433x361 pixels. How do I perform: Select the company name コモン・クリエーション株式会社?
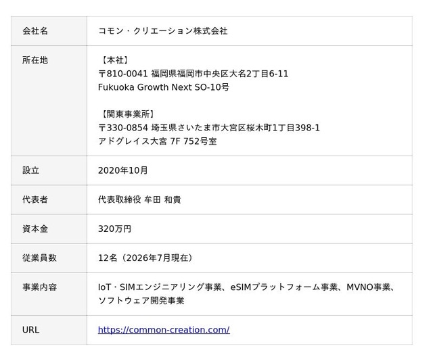pyautogui.click(x=162, y=31)
